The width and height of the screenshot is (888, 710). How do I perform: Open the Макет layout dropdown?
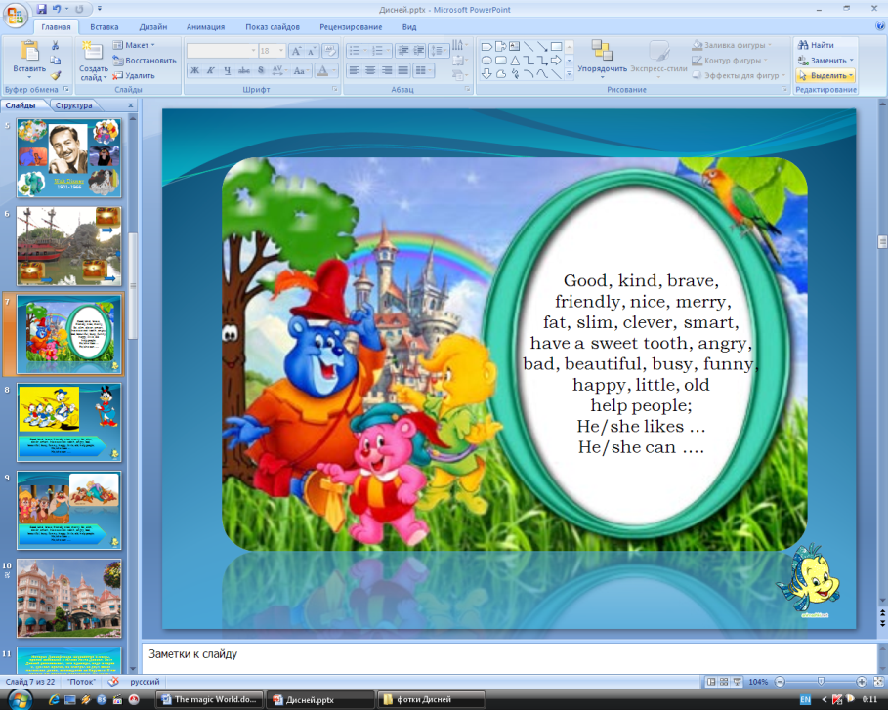click(134, 45)
